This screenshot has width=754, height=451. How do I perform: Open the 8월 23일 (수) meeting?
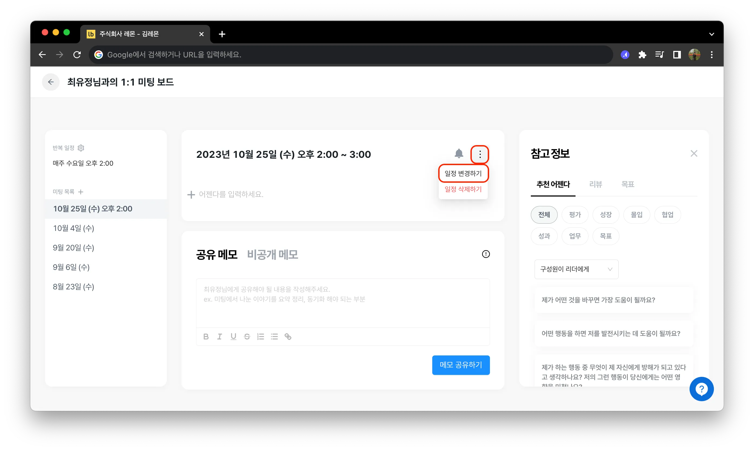coord(106,287)
